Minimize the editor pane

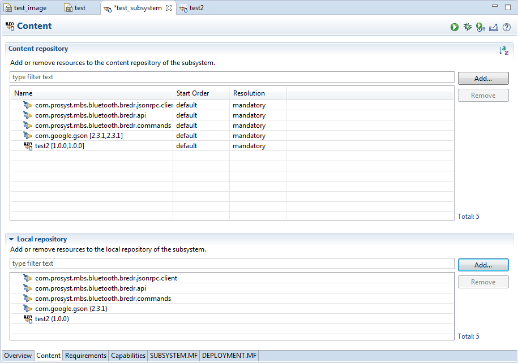494,7
